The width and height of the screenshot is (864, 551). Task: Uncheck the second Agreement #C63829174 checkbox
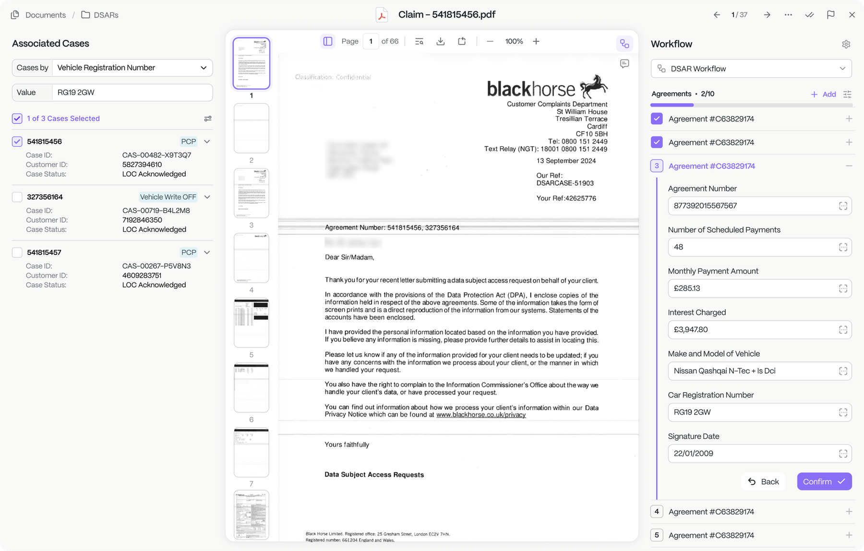tap(657, 142)
